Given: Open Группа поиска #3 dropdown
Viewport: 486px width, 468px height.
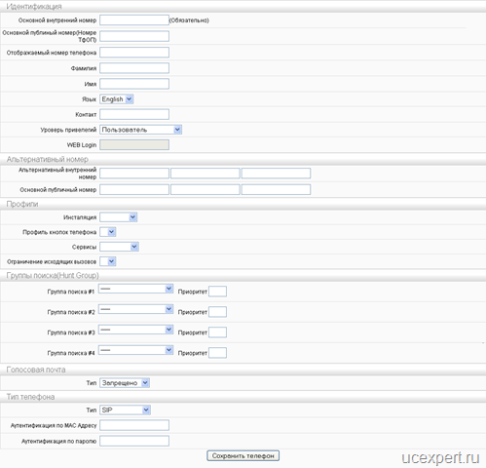Looking at the screenshot, I should [135, 330].
